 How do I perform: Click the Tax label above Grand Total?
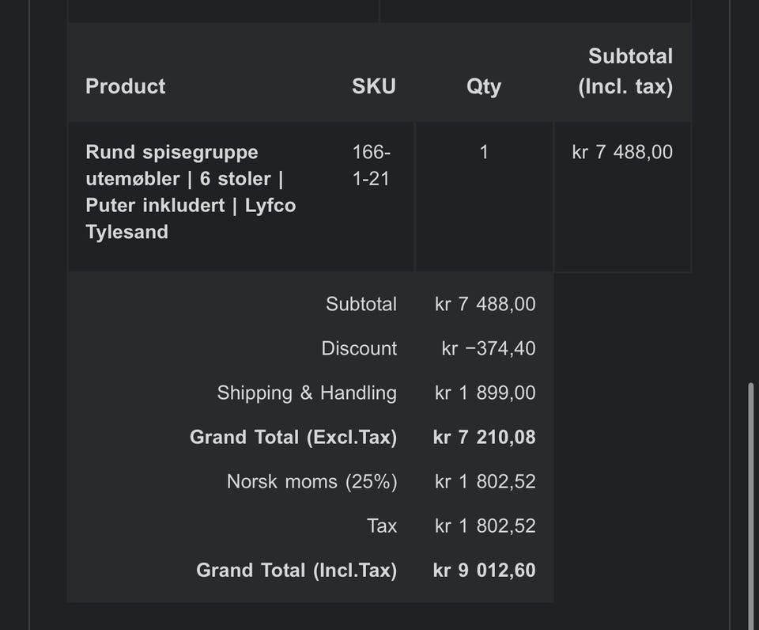pyautogui.click(x=381, y=526)
